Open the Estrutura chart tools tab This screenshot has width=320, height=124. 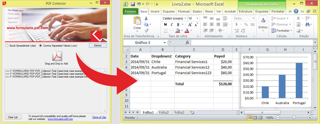point(245,11)
